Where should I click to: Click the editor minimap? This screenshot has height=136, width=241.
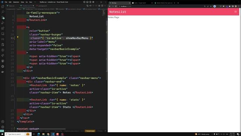pos(104,13)
